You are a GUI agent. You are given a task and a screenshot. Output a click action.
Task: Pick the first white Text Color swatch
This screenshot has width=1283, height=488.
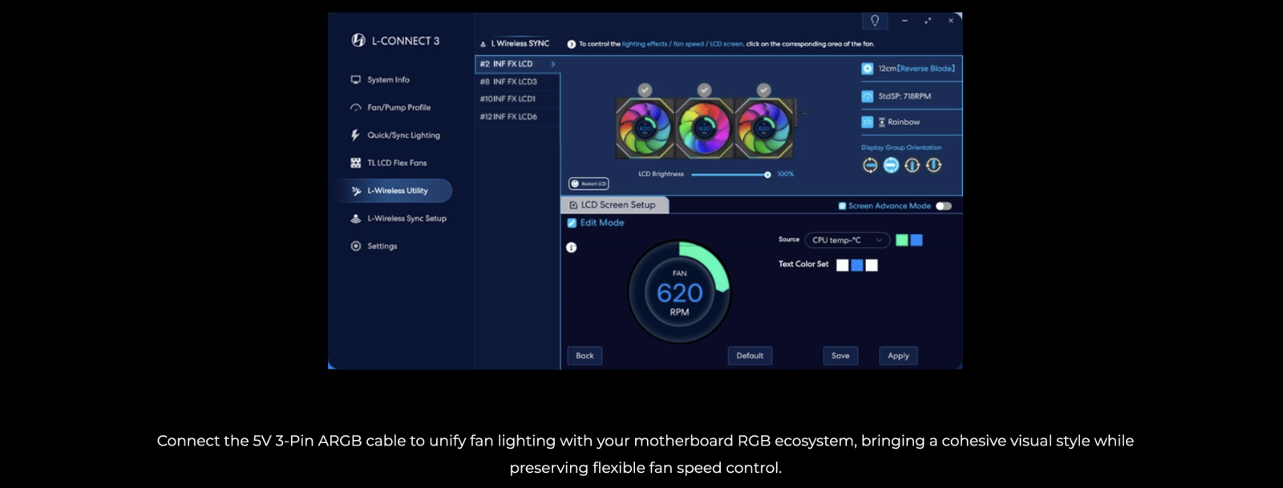tap(843, 265)
